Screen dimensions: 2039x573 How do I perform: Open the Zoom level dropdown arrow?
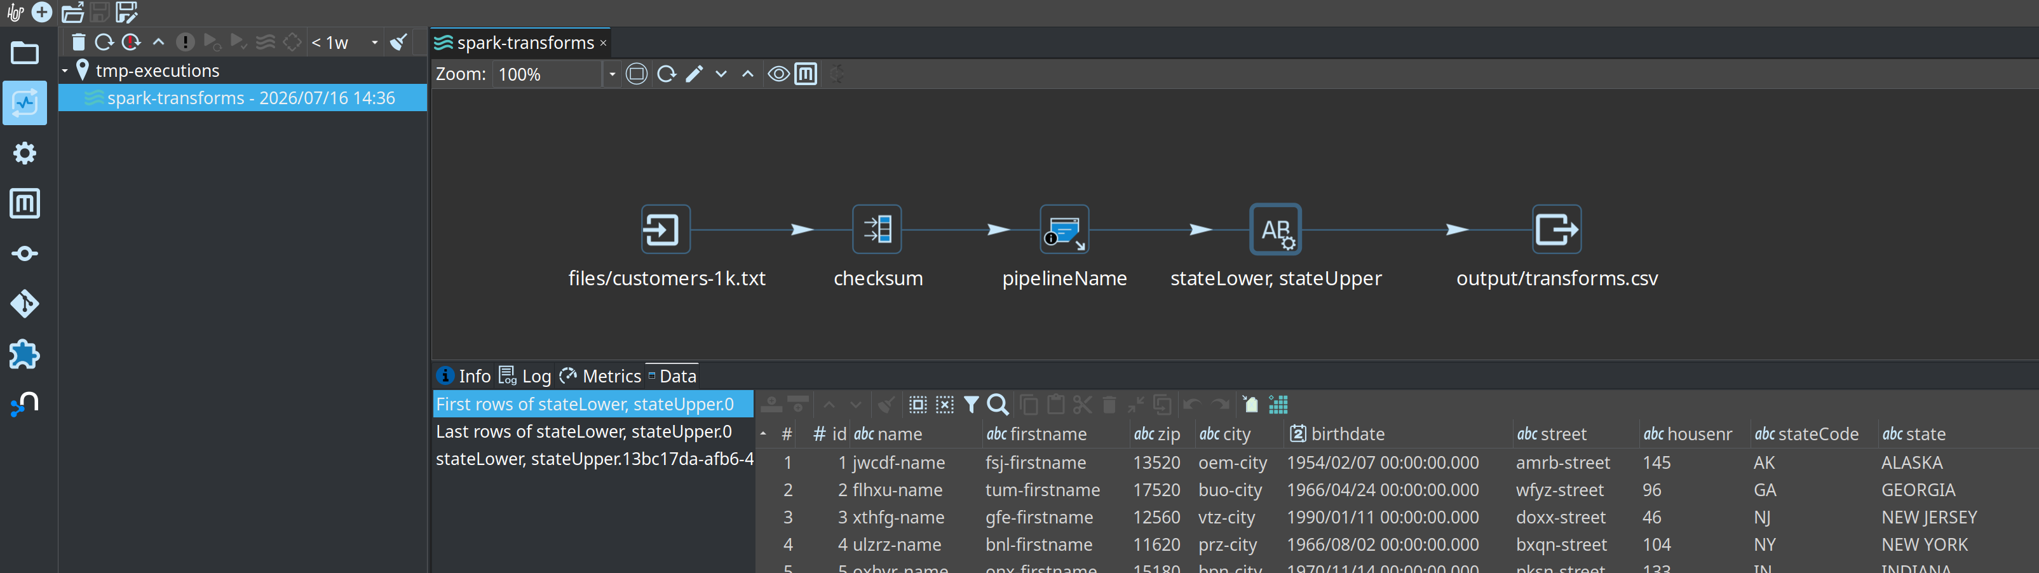coord(612,74)
